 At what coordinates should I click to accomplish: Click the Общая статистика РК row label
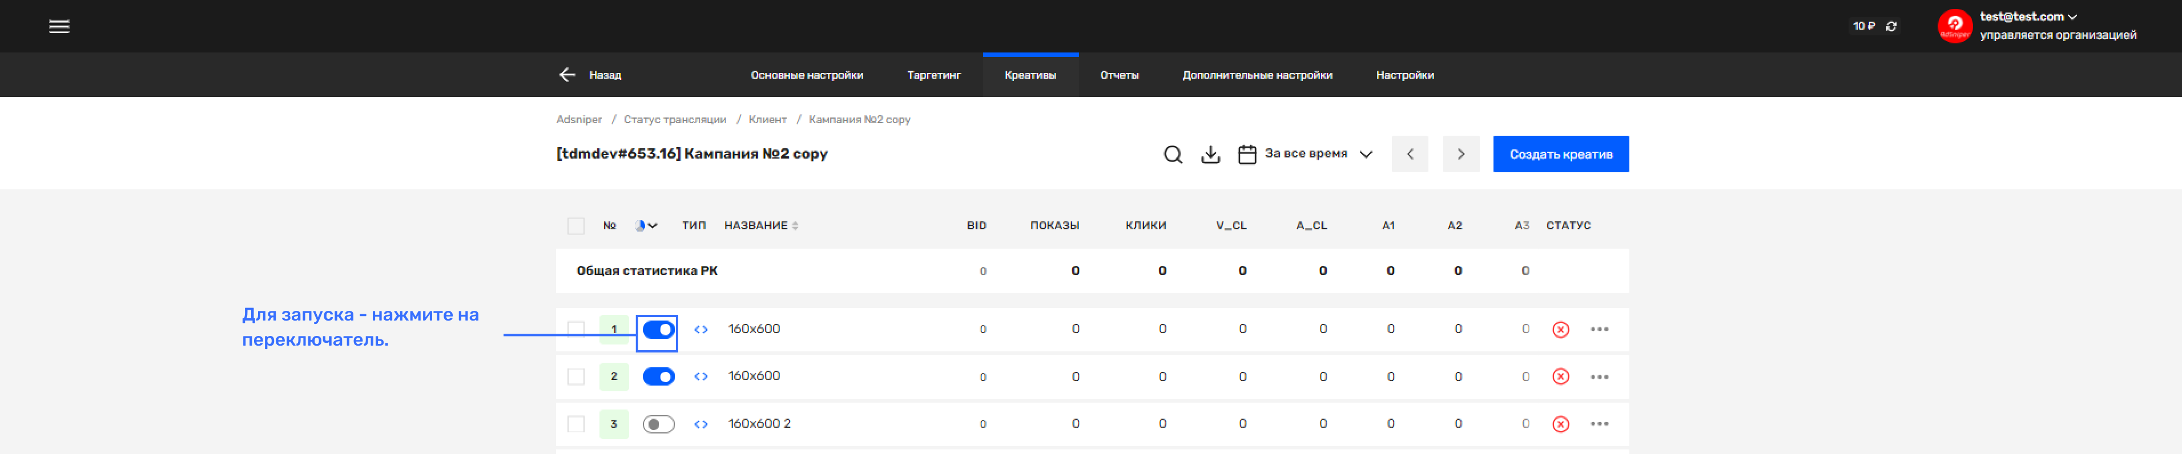pos(647,271)
